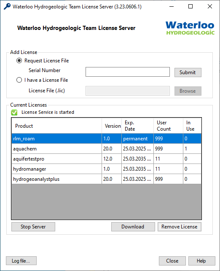This screenshot has height=271, width=220.
Task: Stop the license server
Action: 33,227
